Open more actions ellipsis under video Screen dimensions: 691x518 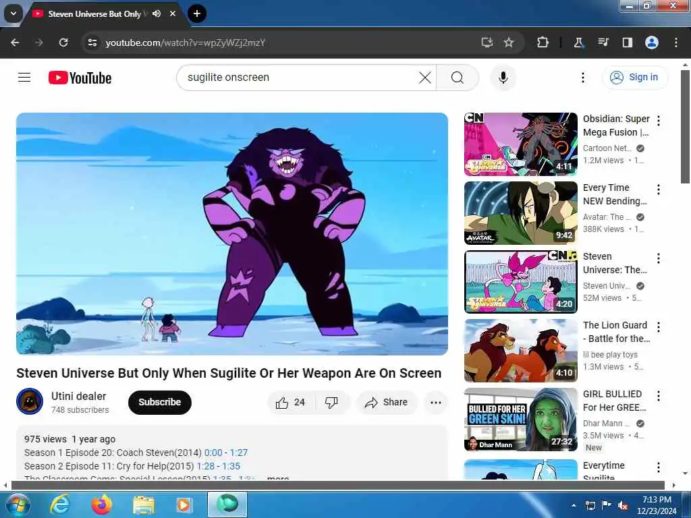436,402
